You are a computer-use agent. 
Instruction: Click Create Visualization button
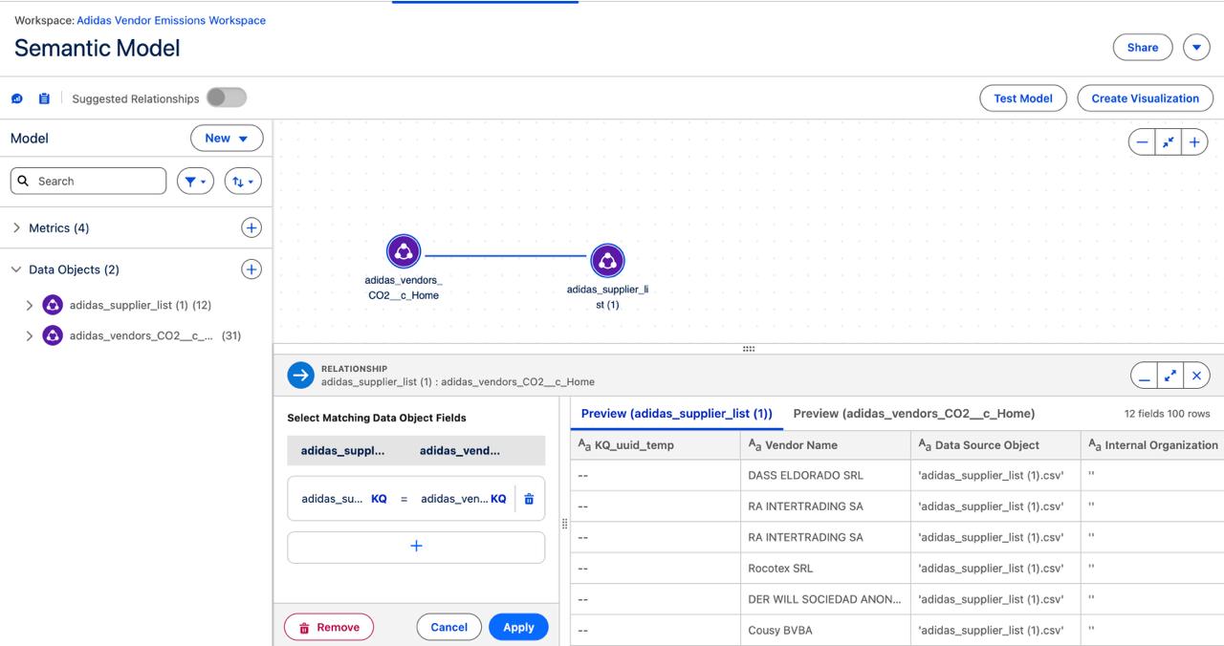coord(1146,98)
